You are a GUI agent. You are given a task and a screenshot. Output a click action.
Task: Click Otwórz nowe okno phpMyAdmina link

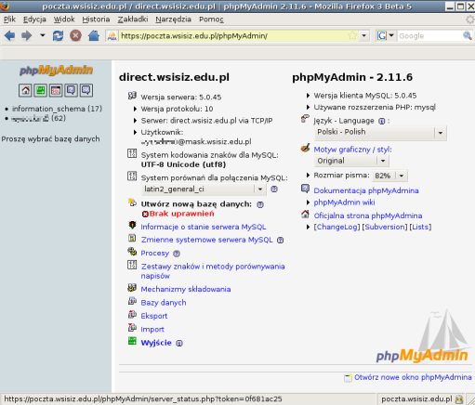(413, 377)
